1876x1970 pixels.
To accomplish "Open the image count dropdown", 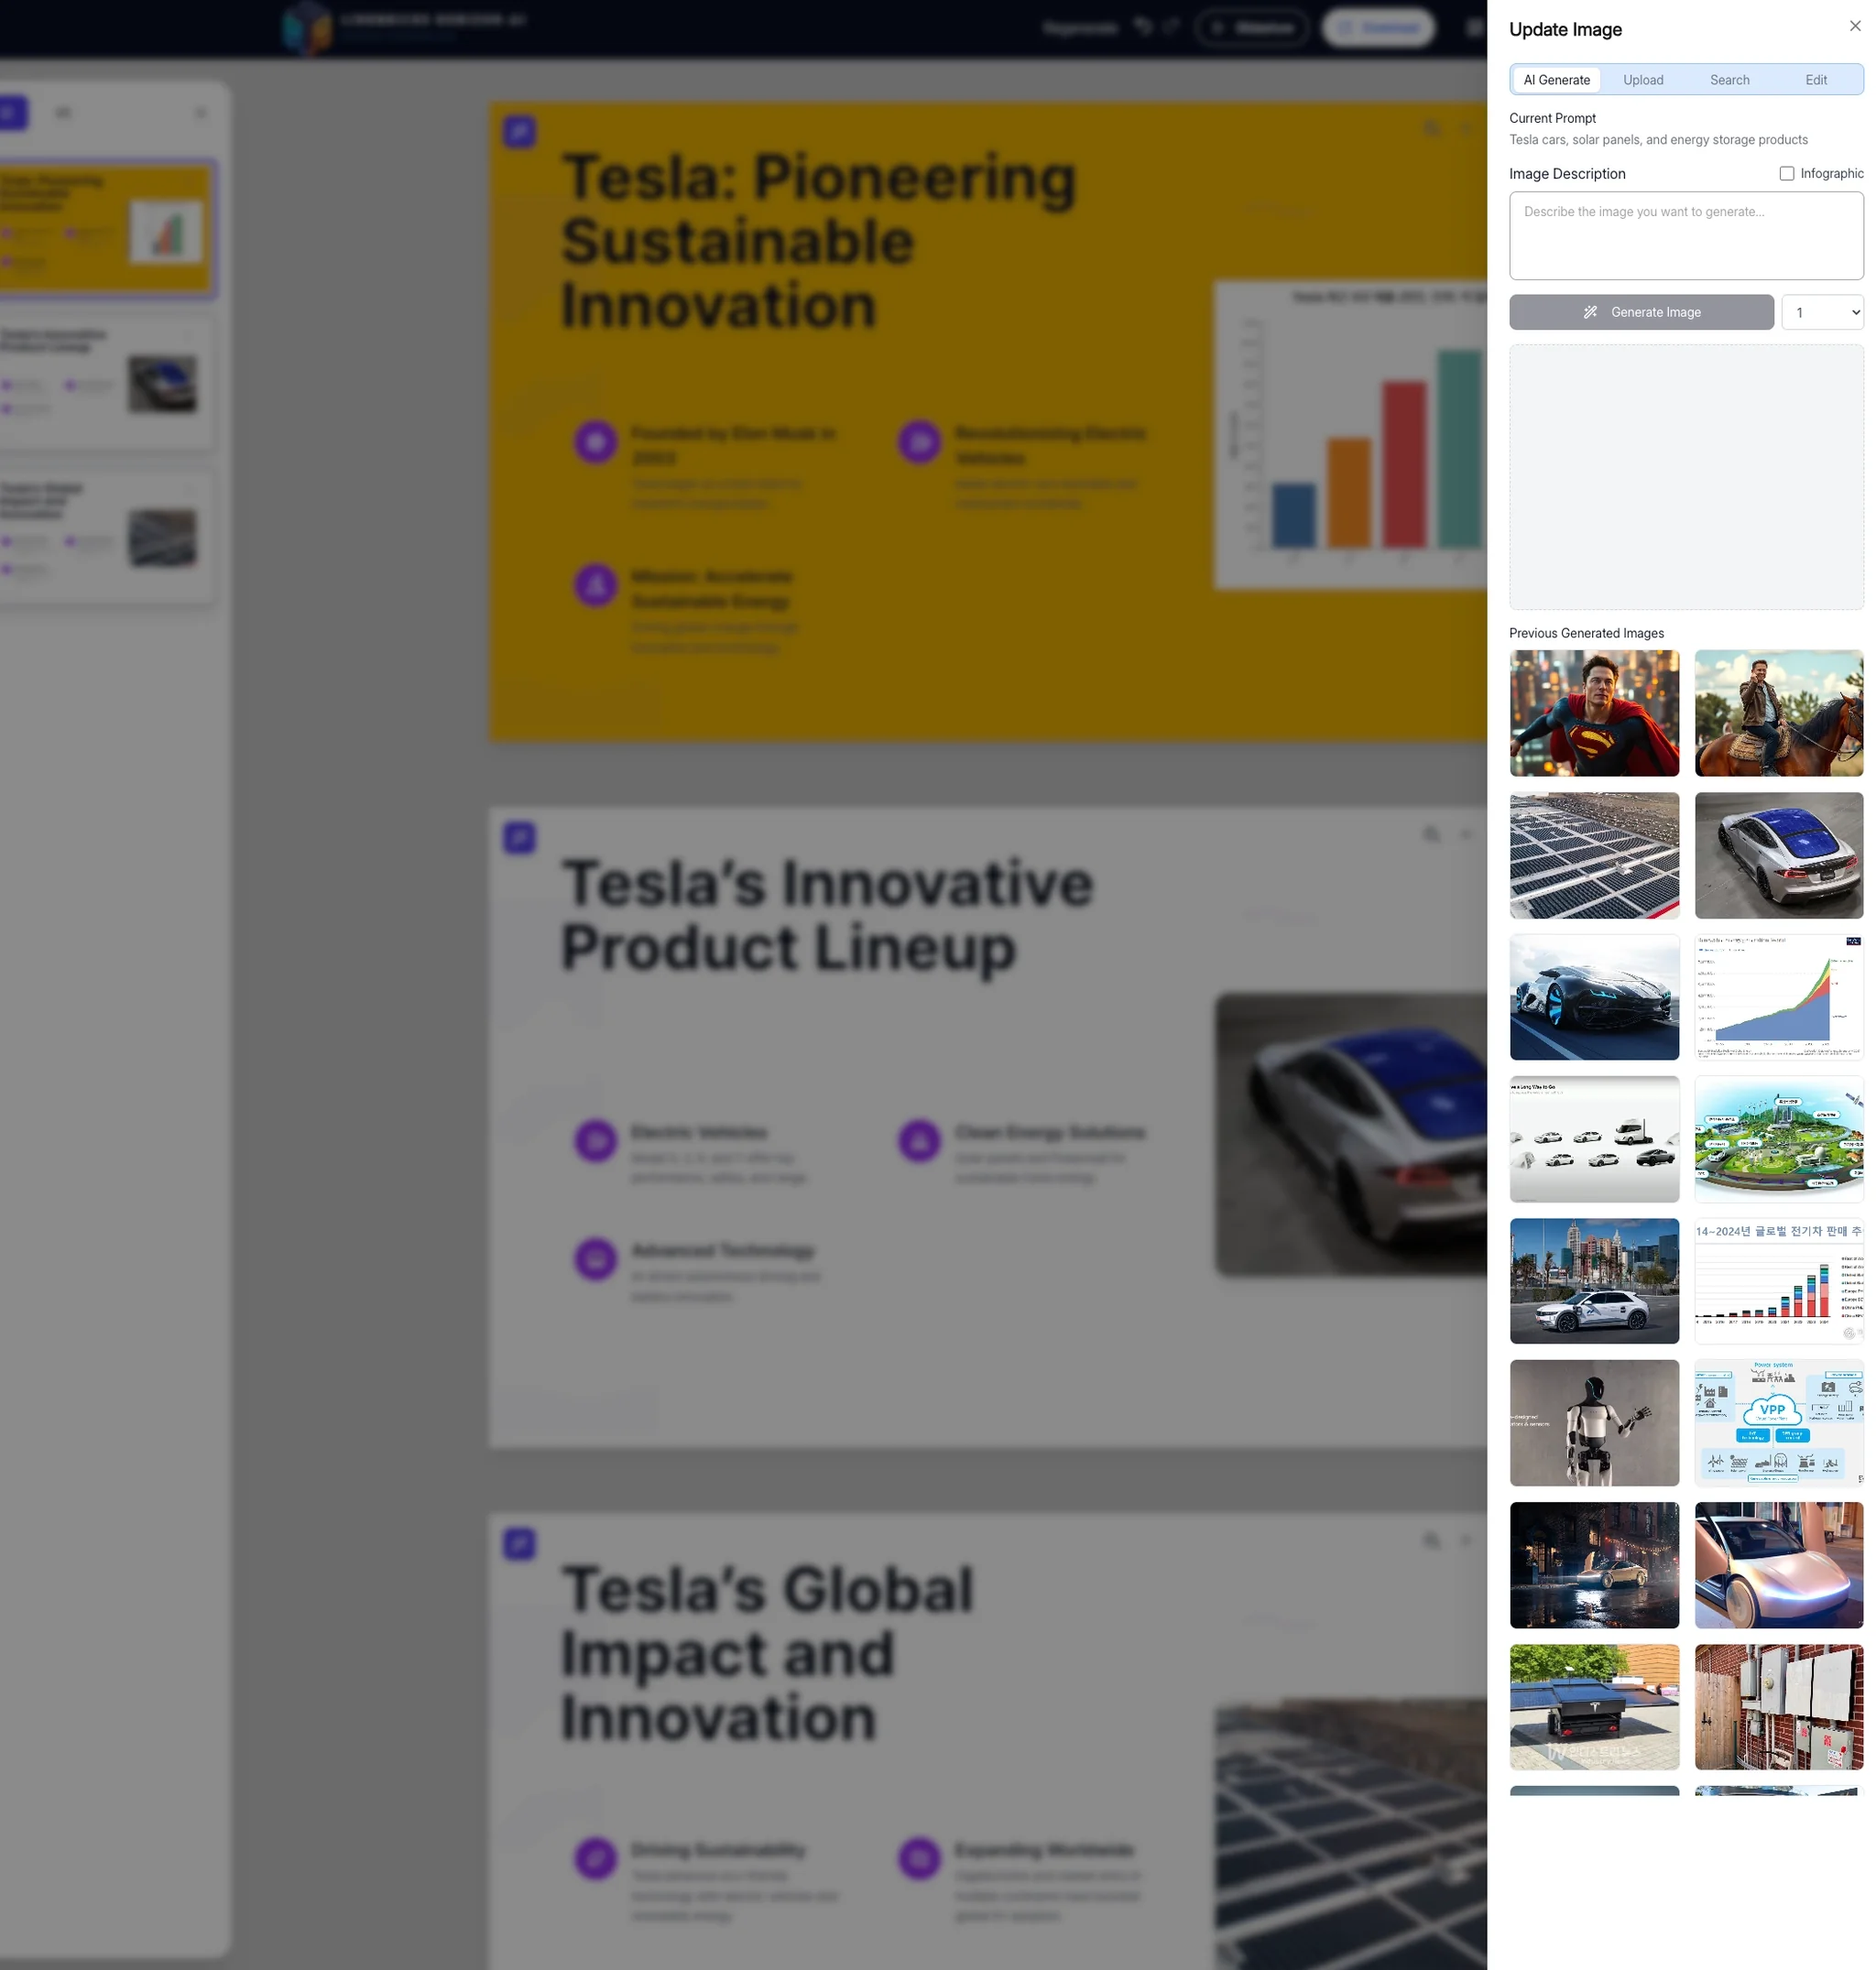I will 1821,312.
